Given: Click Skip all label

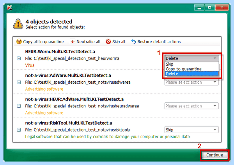Looking at the screenshot, I should 119,42.
